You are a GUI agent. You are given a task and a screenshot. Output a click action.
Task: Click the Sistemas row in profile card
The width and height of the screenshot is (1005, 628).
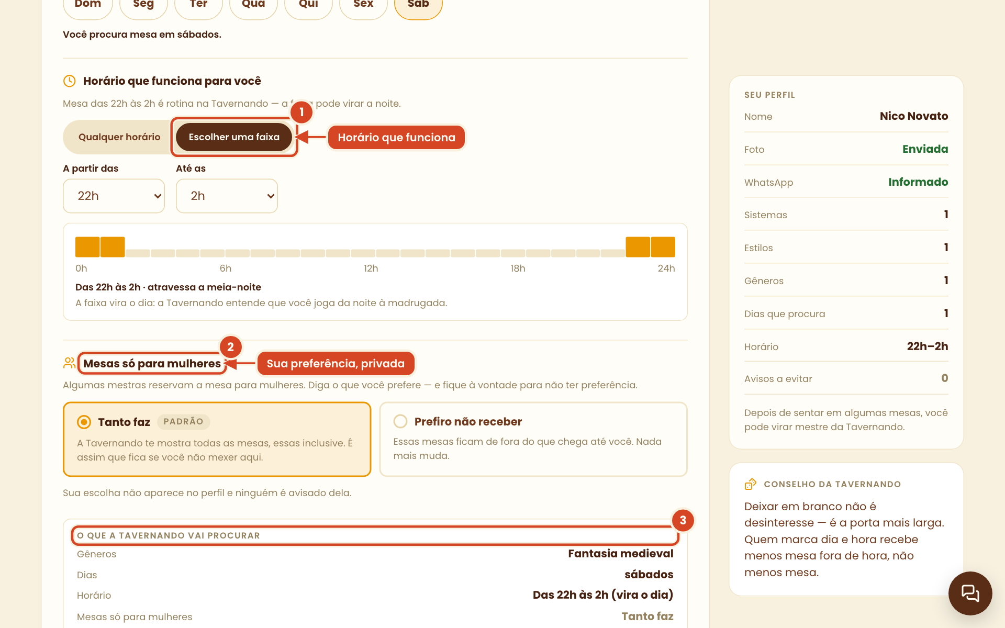coord(846,215)
